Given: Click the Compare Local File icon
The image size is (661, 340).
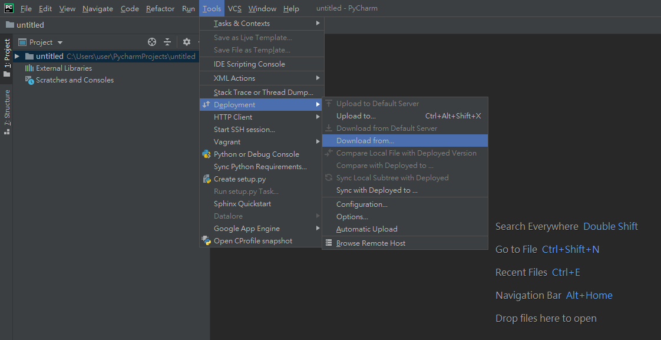Looking at the screenshot, I should 329,153.
